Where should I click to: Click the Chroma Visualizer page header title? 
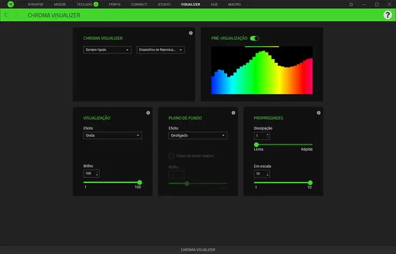pos(54,15)
